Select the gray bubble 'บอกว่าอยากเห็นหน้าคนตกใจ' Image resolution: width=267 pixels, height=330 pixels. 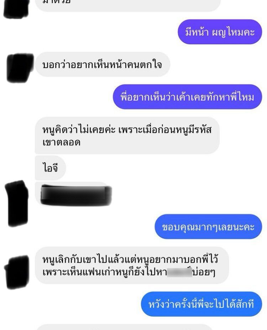click(103, 65)
